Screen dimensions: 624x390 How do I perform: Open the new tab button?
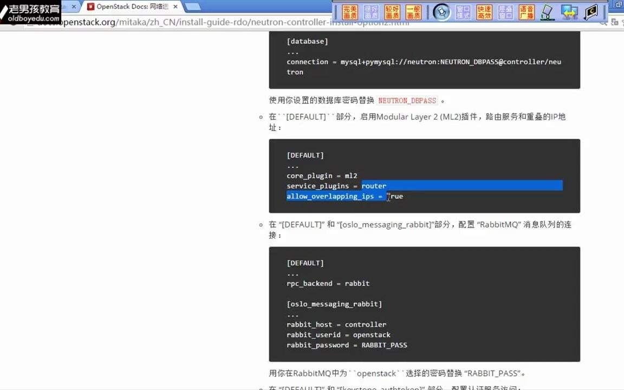[x=192, y=8]
